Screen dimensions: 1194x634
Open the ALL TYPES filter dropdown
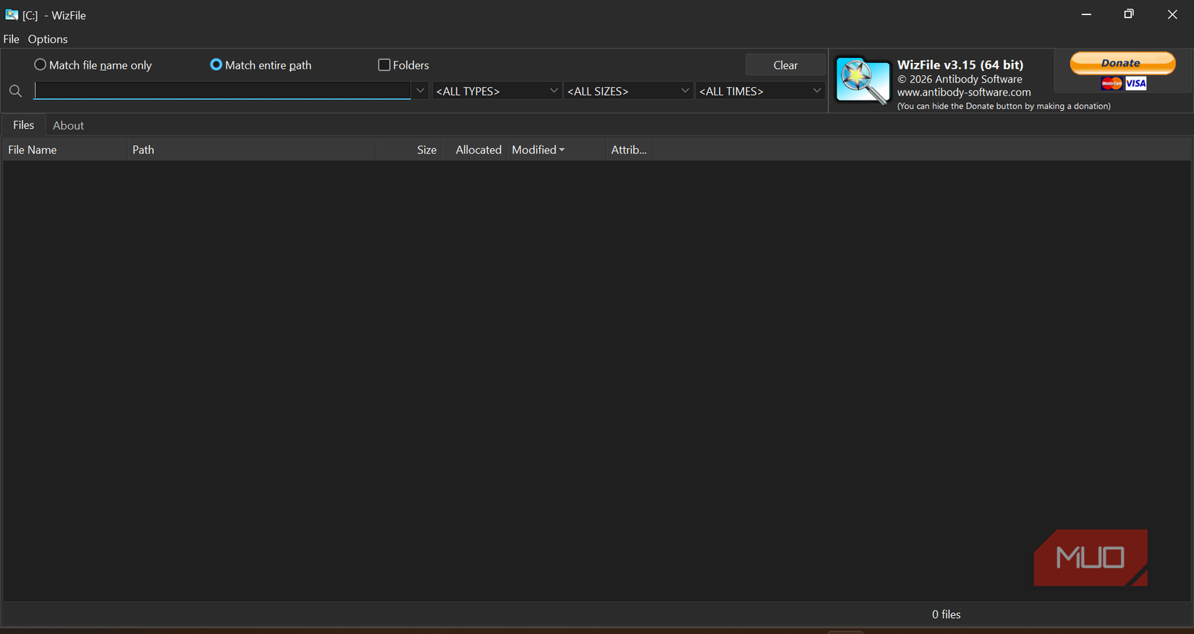[x=497, y=91]
